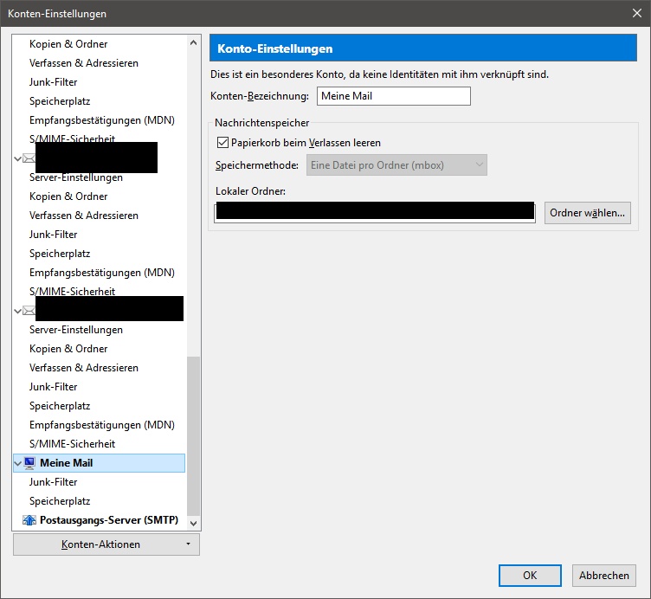
Task: Open Junk-Filter under upper redacted account
Action: coord(53,235)
